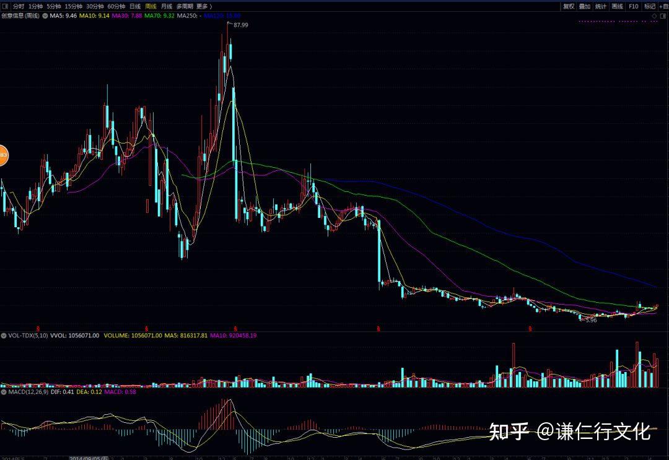Toggle the VOL-TDX indicator circle button

pyautogui.click(x=4, y=335)
